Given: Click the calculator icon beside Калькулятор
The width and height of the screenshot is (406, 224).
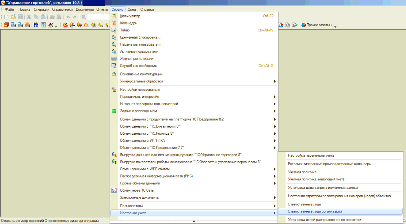Looking at the screenshot, I should click(114, 16).
